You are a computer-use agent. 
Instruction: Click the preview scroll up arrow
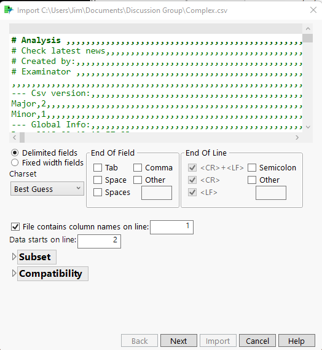pyautogui.click(x=308, y=28)
